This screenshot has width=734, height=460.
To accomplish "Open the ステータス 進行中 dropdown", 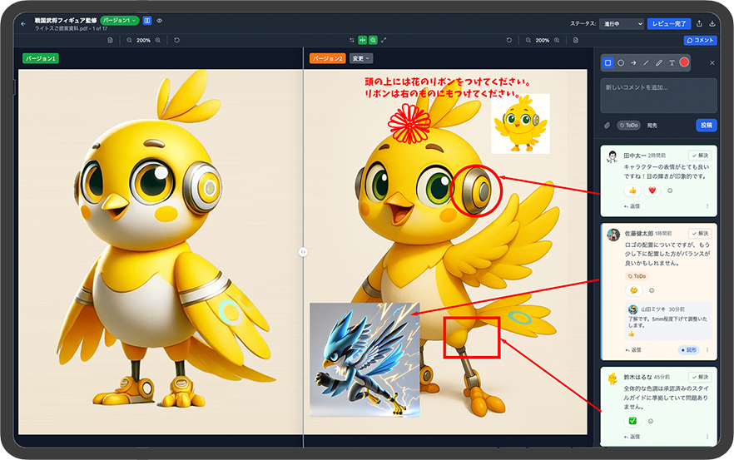I will [x=620, y=24].
